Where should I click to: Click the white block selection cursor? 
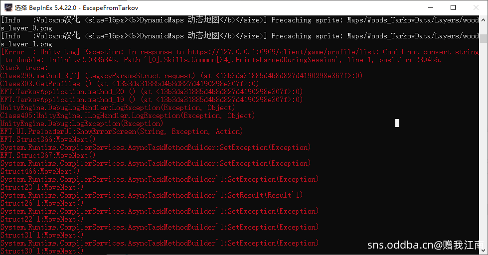[397, 123]
